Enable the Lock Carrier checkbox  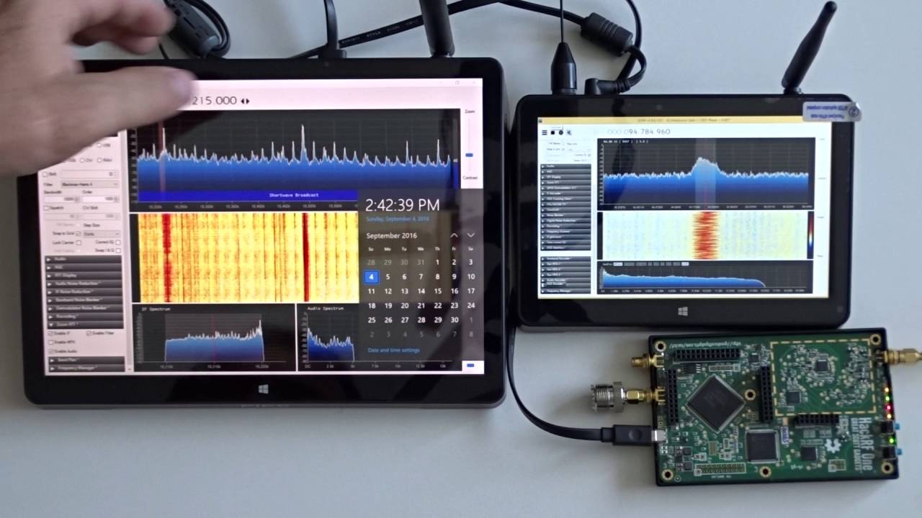(x=79, y=242)
